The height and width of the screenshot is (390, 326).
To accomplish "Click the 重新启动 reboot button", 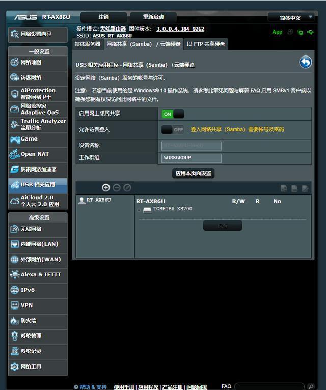I will coord(153,17).
